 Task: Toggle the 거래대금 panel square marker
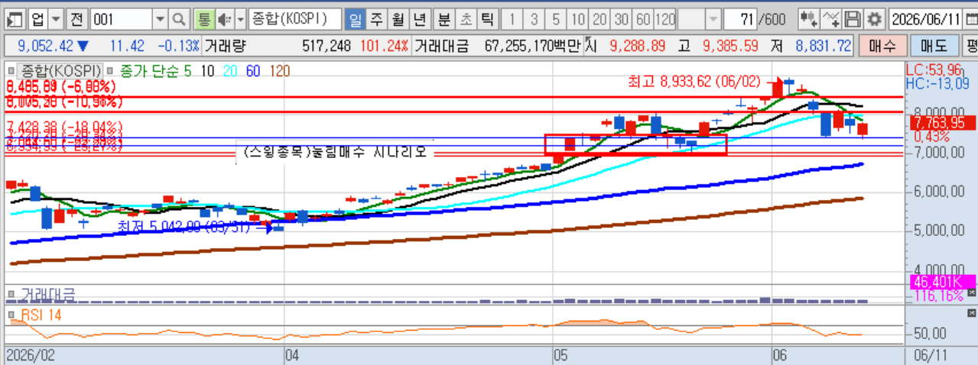click(11, 293)
